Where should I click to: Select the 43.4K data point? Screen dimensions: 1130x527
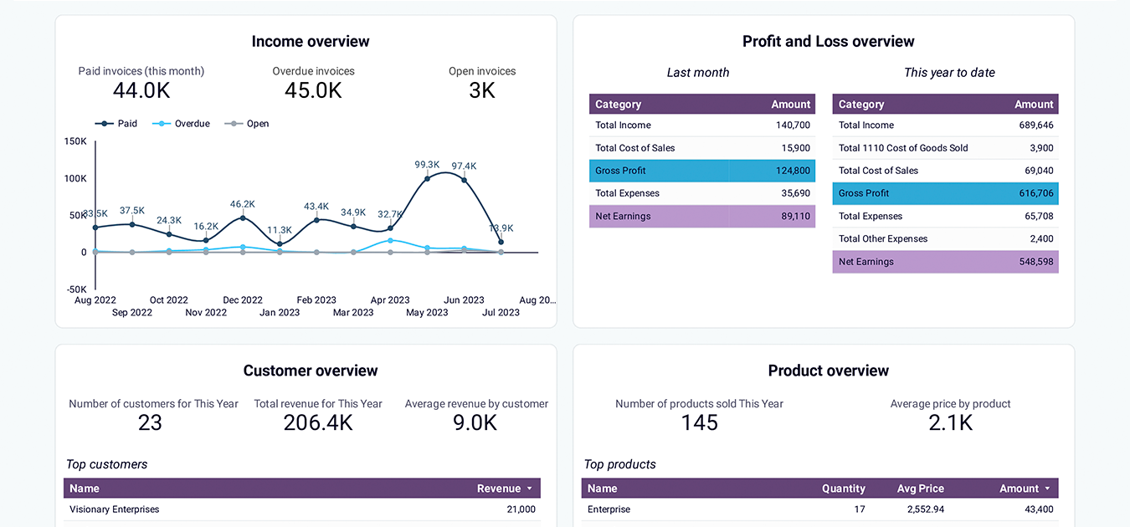tap(316, 220)
